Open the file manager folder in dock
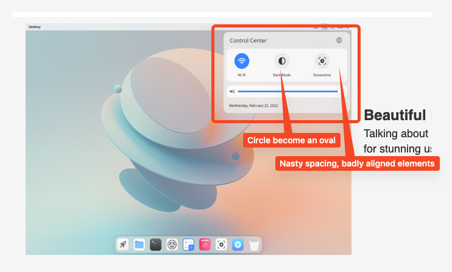Viewport: 452px width, 272px height. tap(139, 245)
